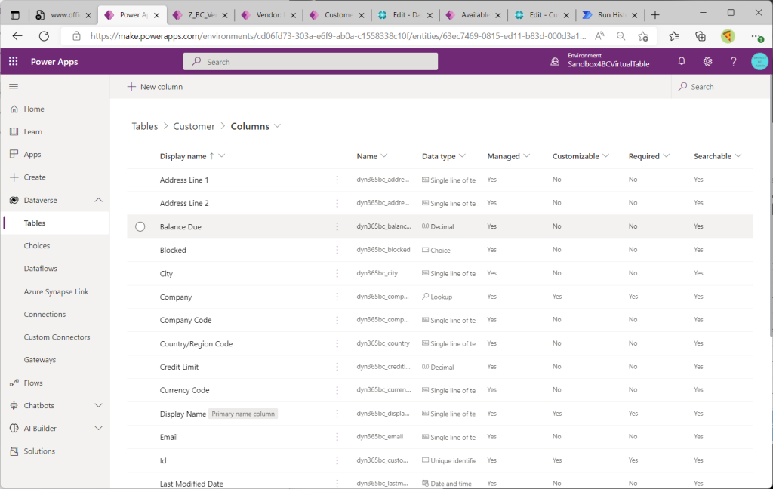Open Flows in left navigation
Screen dimensions: 773x489
[x=33, y=383]
